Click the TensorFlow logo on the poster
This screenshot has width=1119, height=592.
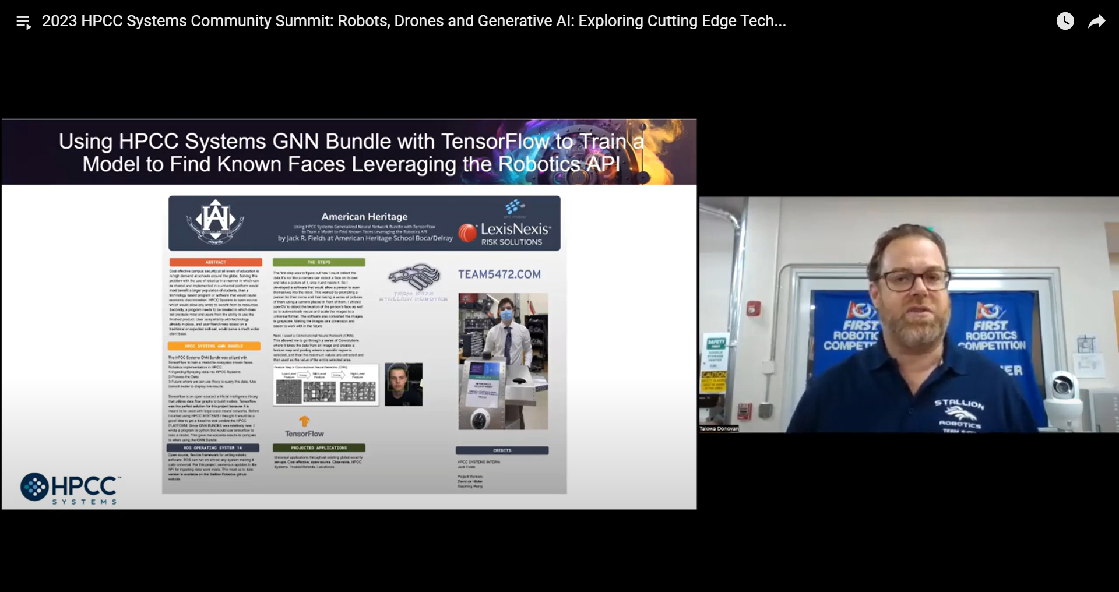point(304,424)
